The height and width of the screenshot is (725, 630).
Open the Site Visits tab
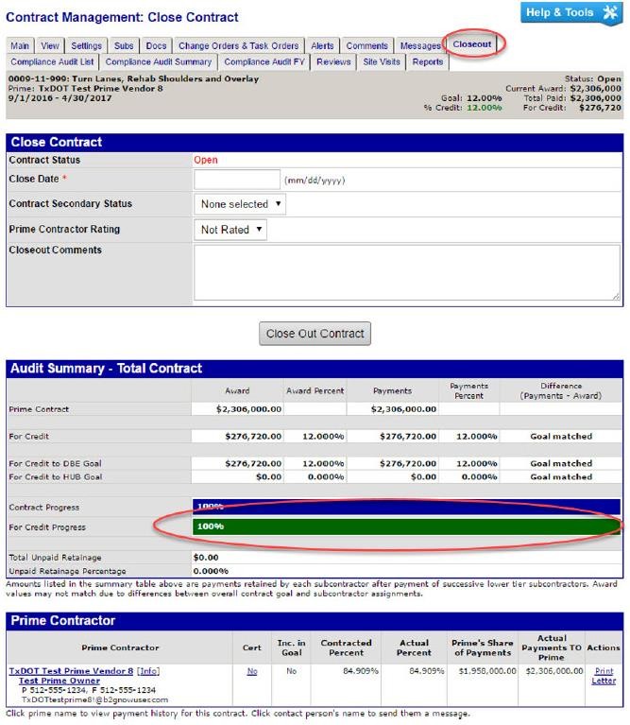(381, 62)
